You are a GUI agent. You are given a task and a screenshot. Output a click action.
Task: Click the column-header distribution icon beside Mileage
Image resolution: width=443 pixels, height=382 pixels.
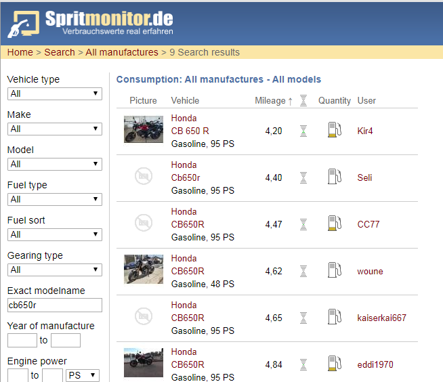coord(303,101)
